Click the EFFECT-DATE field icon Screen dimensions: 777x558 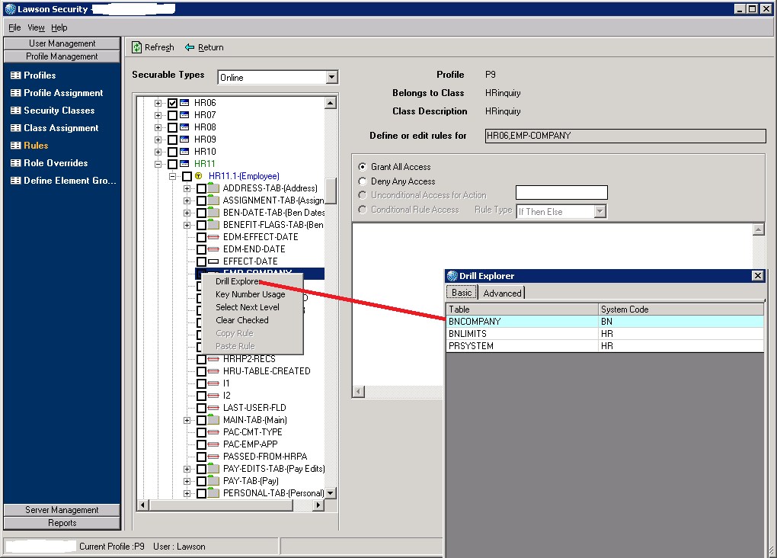coord(213,261)
